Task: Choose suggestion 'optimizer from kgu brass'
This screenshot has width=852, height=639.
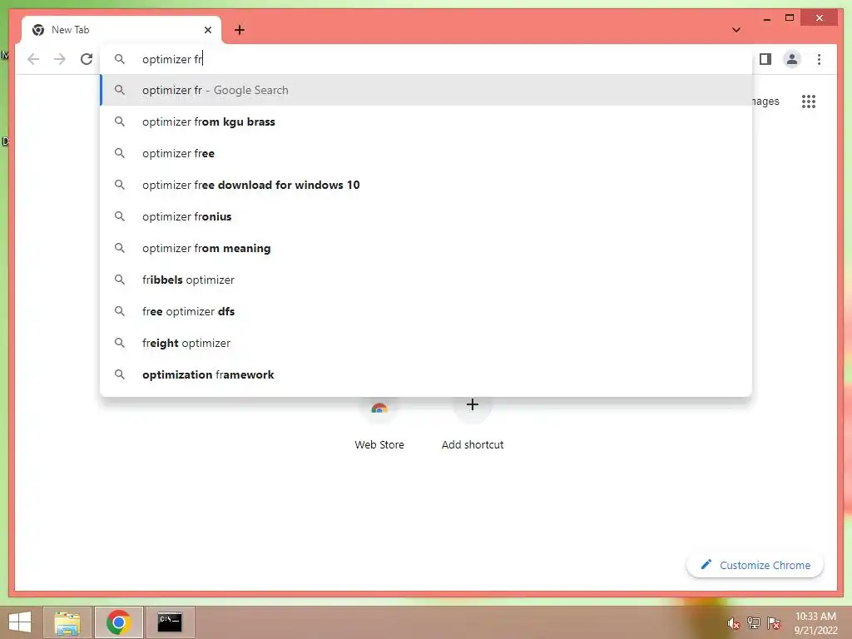Action: (x=426, y=121)
